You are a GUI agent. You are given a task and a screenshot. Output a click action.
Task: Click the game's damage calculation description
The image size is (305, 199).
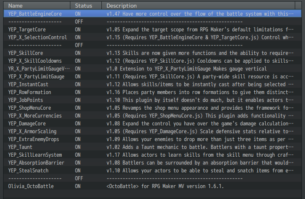tap(200, 123)
